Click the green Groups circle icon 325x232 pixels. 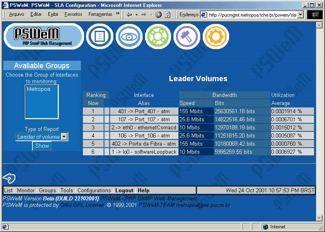(158, 37)
